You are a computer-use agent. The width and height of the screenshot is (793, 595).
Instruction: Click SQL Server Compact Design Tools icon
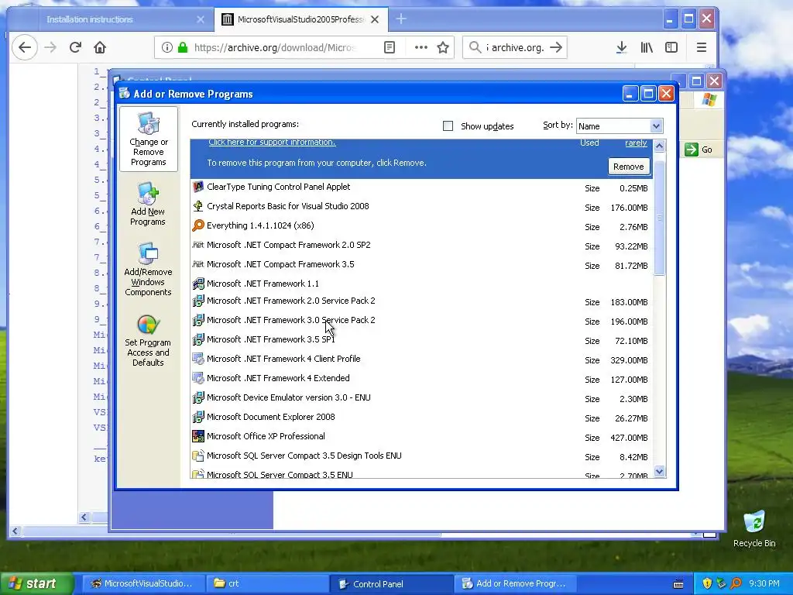(x=198, y=456)
